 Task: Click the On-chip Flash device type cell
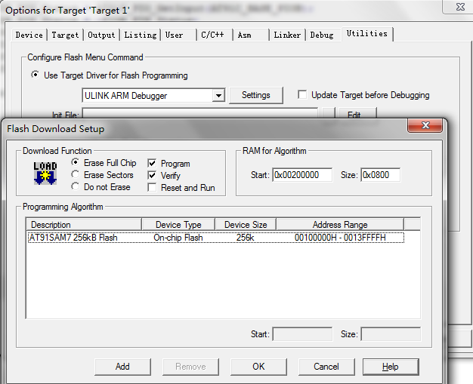coord(178,238)
